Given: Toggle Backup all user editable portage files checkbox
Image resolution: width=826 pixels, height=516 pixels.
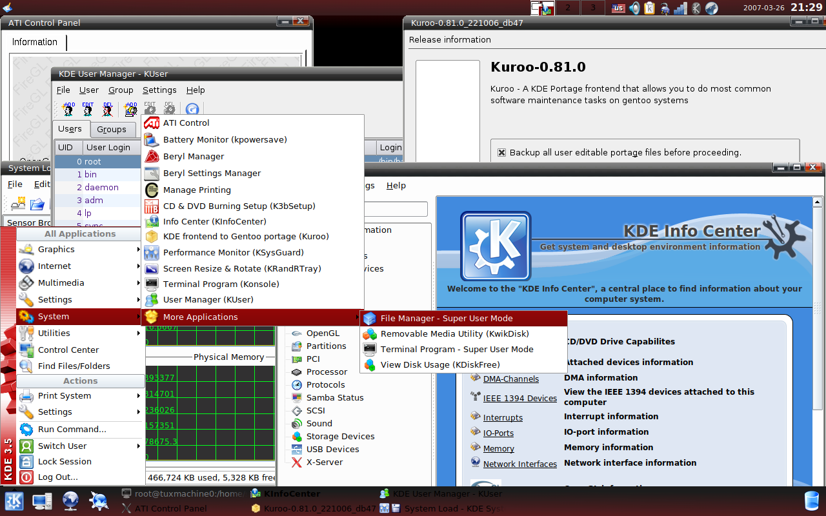Looking at the screenshot, I should tap(501, 153).
